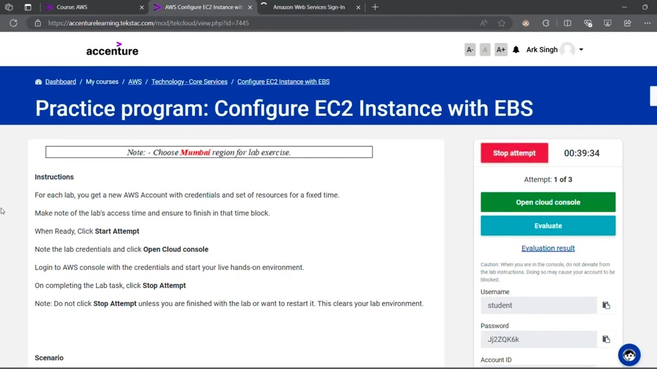Close the Course: AWS tab
Viewport: 657px width, 369px height.
tap(142, 7)
